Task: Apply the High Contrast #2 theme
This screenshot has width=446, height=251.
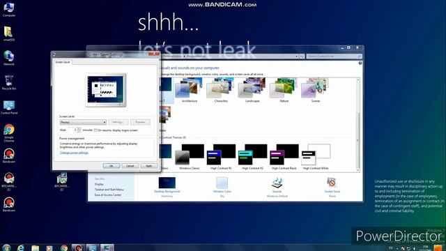Action: (x=252, y=157)
